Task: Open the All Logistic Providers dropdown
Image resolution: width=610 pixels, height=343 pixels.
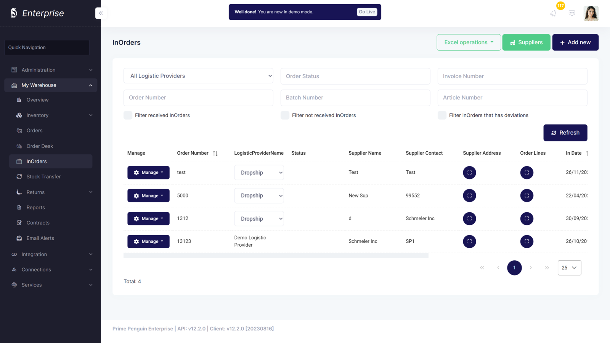Action: coord(198,76)
